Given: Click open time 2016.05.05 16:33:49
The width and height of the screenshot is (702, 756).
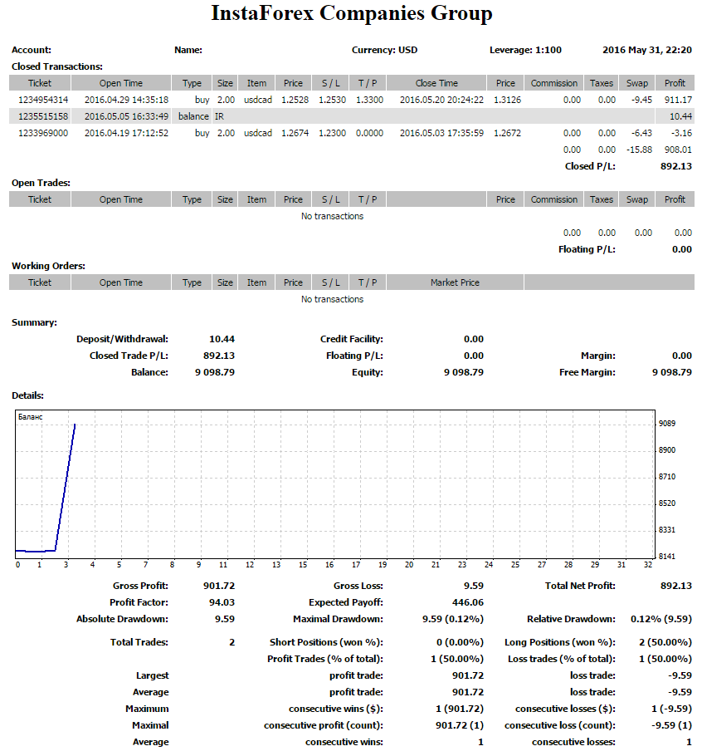Looking at the screenshot, I should tap(127, 116).
